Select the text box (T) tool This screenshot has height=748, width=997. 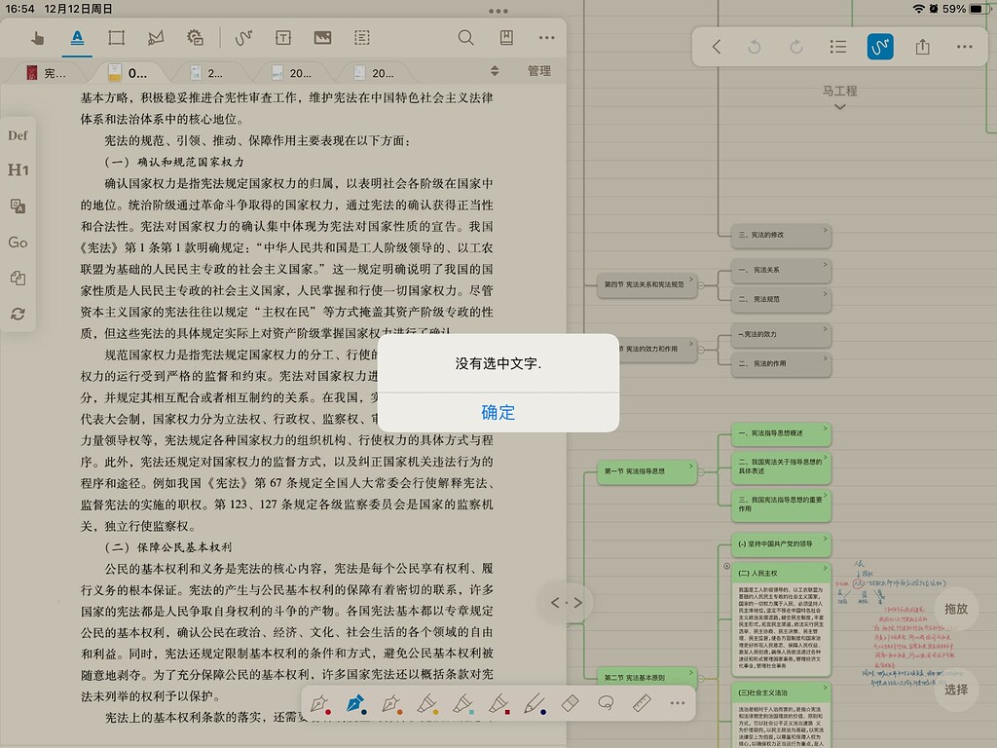coord(283,38)
